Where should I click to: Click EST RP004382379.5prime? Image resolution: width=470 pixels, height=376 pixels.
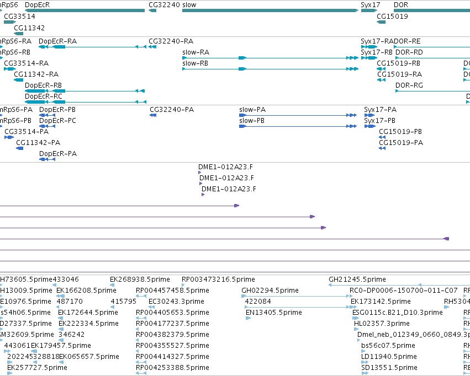[x=138, y=340]
